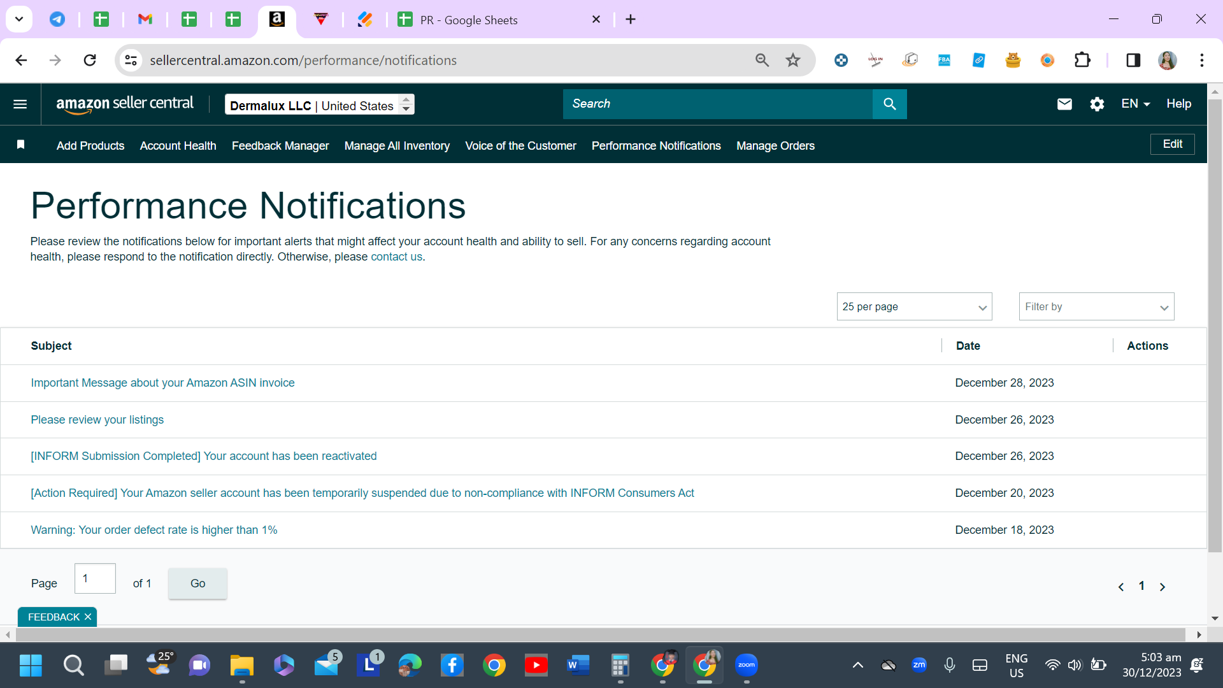The image size is (1223, 688).
Task: Click the Go page button
Action: (x=197, y=584)
